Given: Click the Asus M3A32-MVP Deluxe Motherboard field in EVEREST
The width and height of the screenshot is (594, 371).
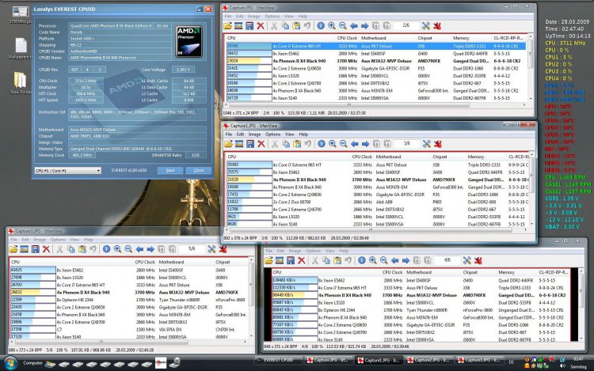Looking at the screenshot, I should tap(137, 130).
